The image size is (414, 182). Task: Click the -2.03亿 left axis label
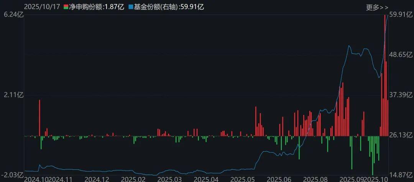click(x=12, y=175)
